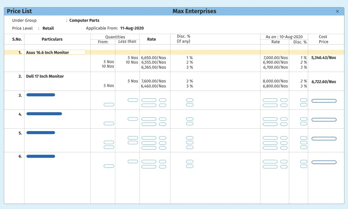
Task: Click the Computer Parts group value
Action: [84, 20]
